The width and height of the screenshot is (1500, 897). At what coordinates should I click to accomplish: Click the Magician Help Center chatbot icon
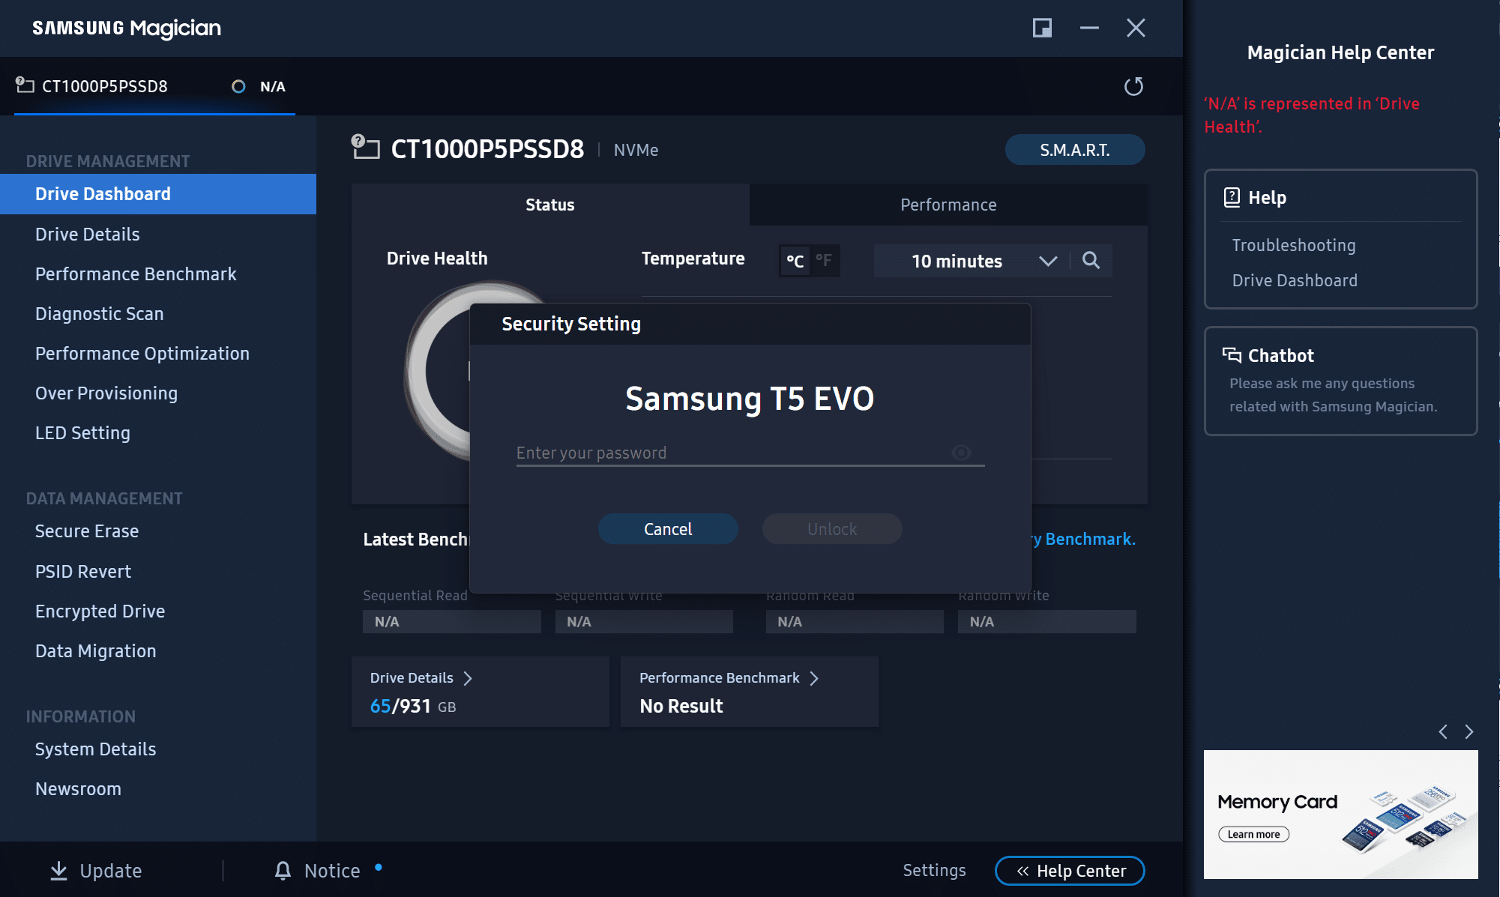pyautogui.click(x=1230, y=354)
